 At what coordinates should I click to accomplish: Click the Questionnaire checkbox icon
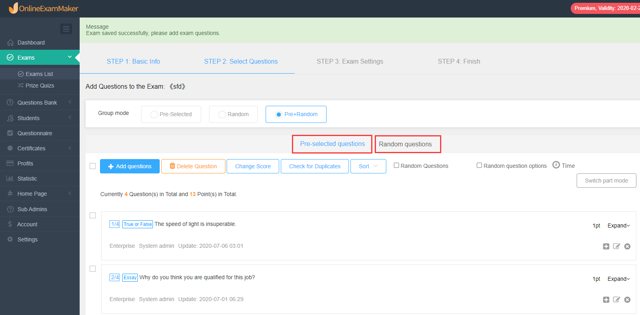pyautogui.click(x=10, y=133)
